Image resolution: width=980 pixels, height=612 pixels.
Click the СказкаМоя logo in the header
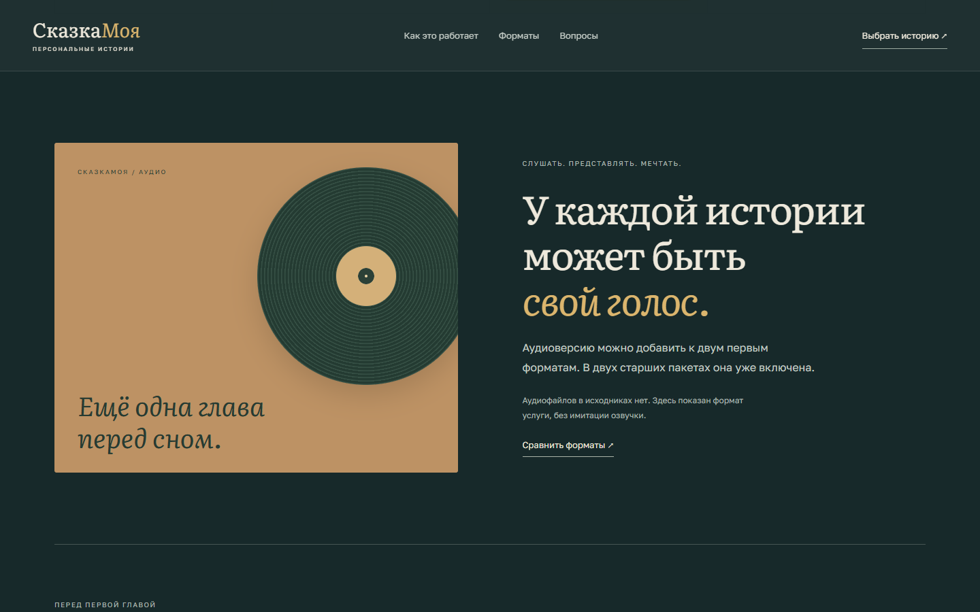(86, 31)
